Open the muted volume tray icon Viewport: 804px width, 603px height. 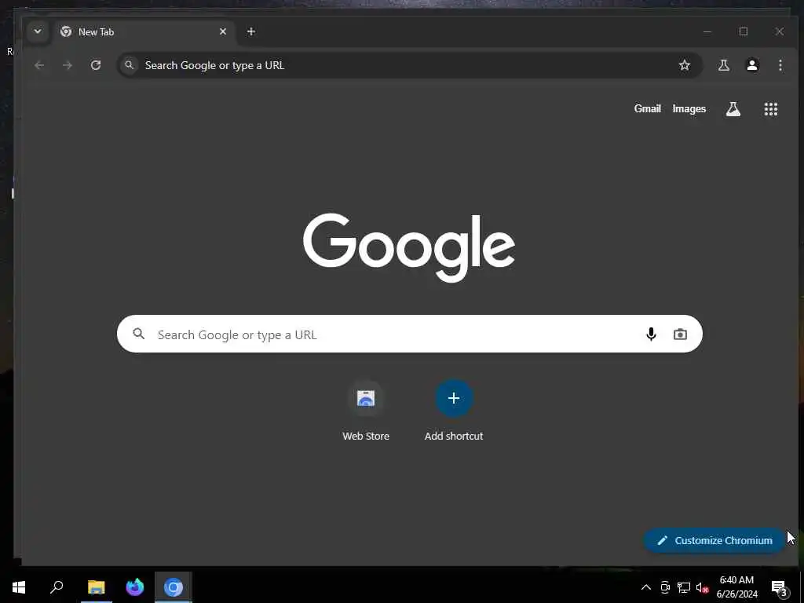[x=702, y=587]
